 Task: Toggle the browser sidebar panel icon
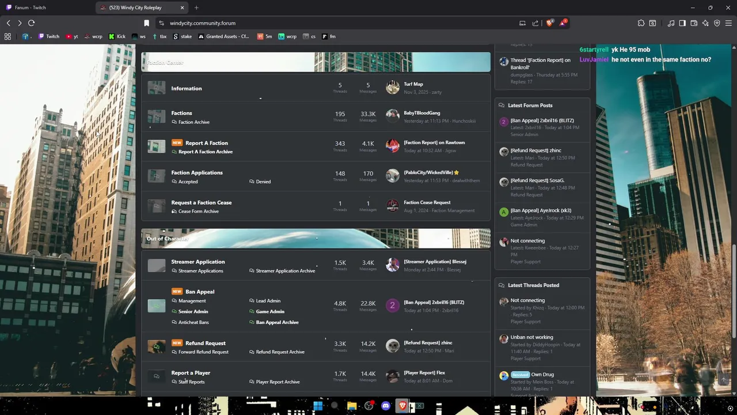[682, 23]
